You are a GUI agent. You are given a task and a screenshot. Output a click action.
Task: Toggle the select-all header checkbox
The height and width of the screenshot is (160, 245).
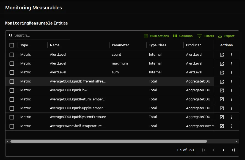click(x=12, y=45)
